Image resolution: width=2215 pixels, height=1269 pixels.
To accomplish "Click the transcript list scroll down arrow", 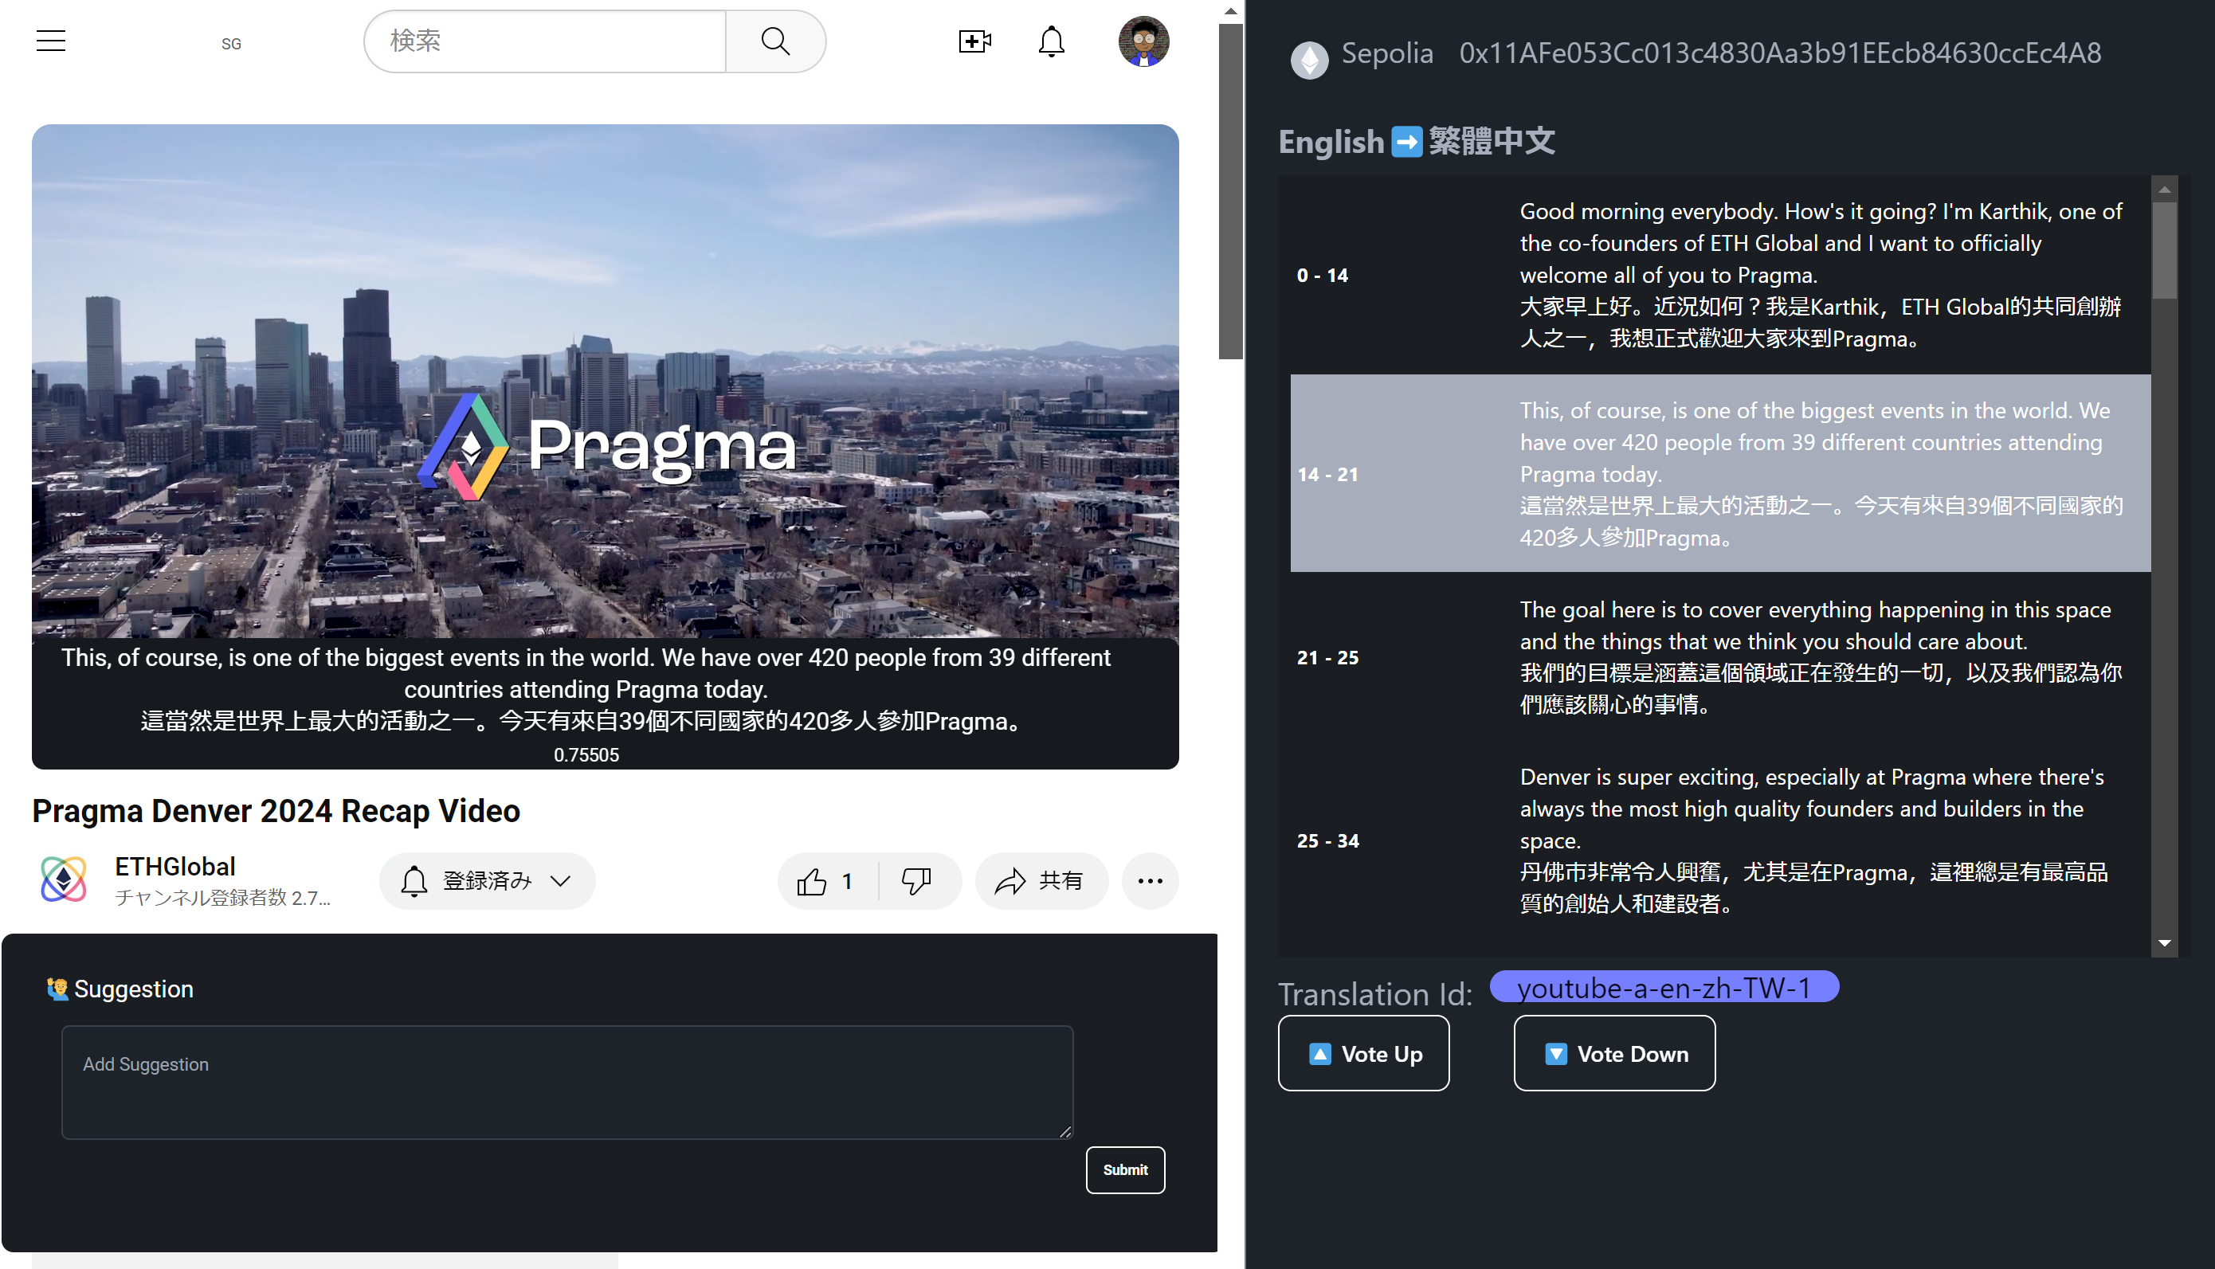I will pos(2163,943).
